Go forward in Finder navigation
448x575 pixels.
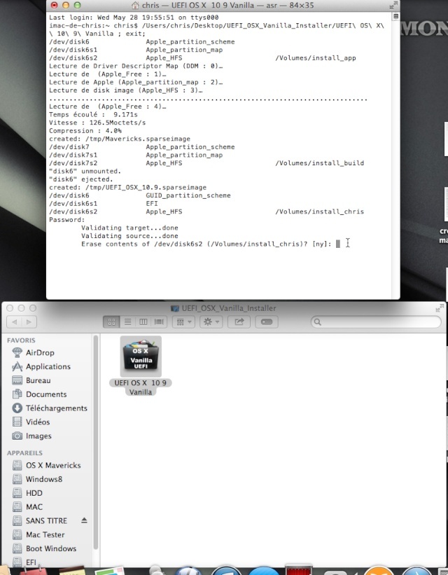[x=29, y=322]
